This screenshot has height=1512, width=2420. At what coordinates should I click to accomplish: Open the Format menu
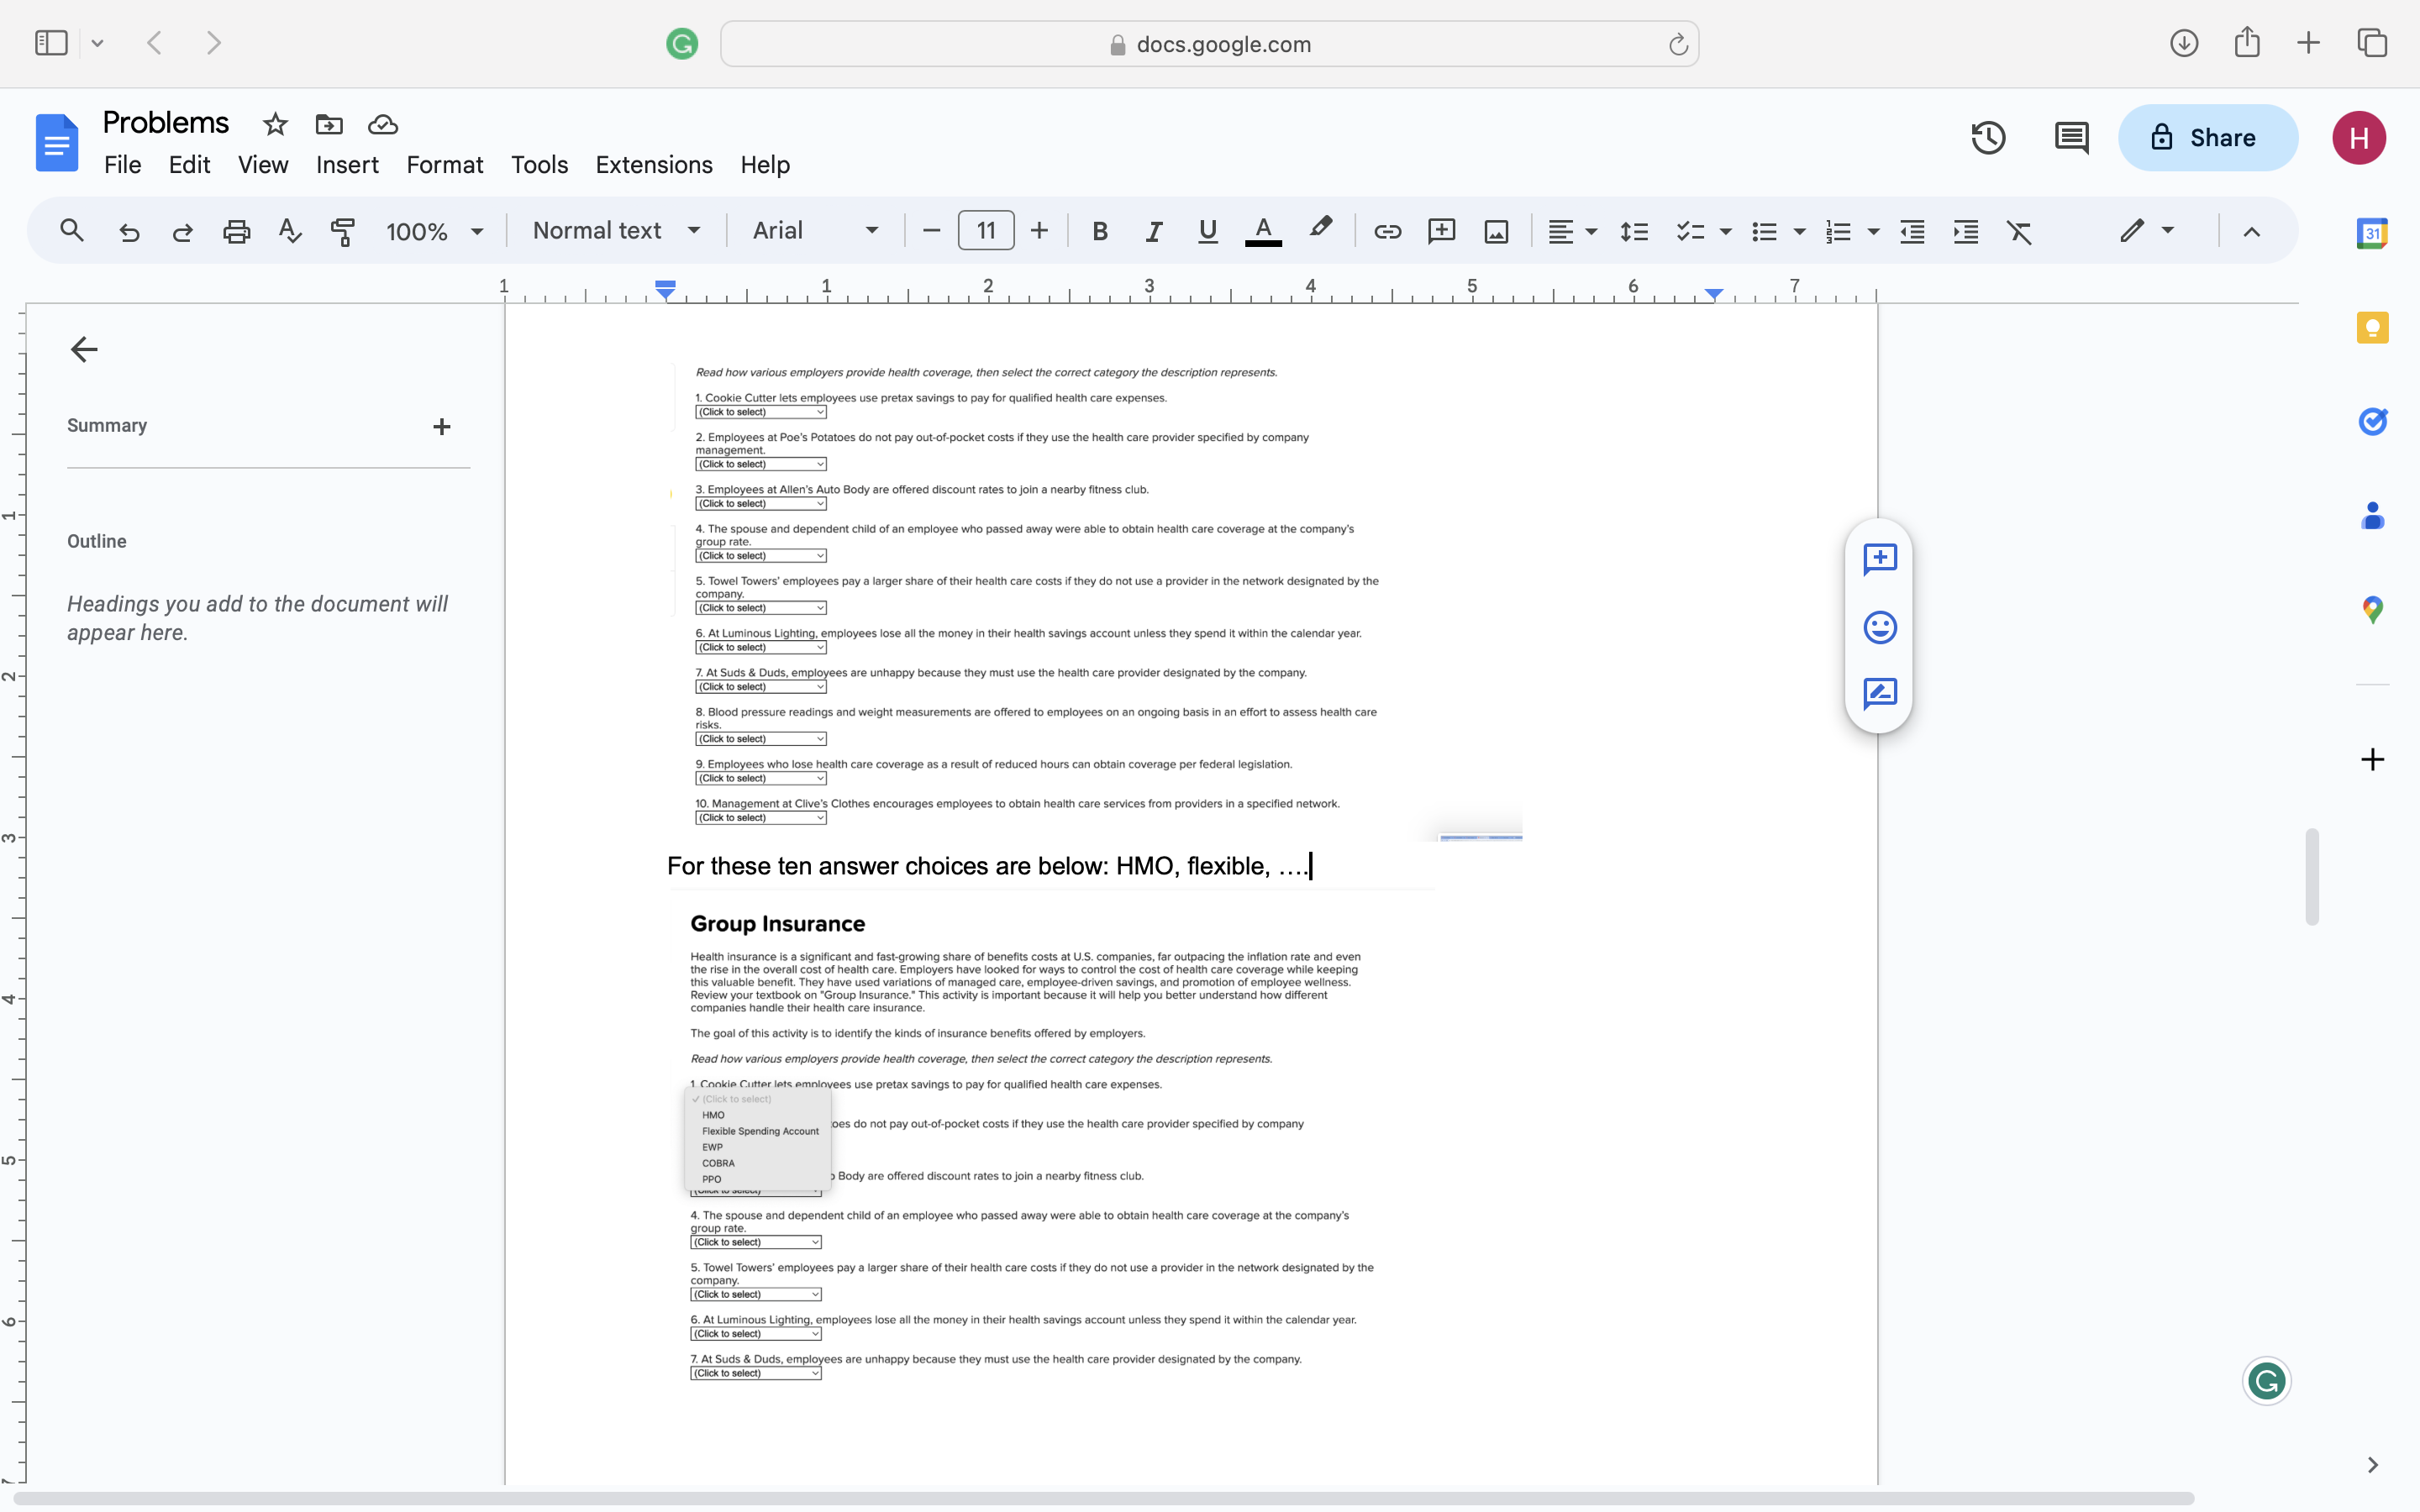point(445,164)
